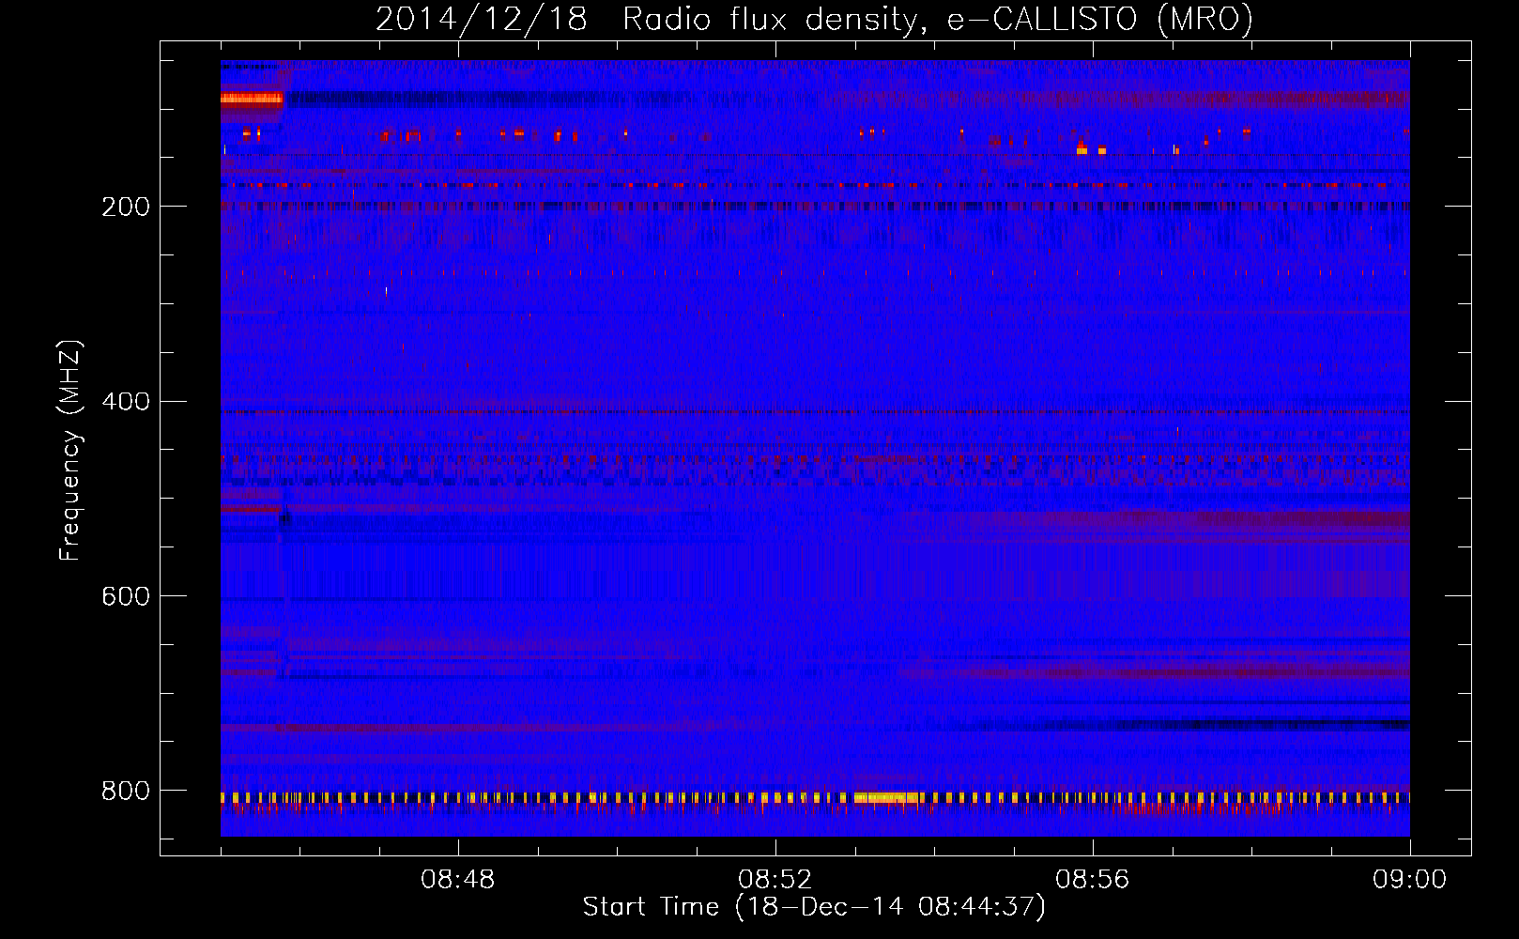This screenshot has height=939, width=1519.
Task: Click the 600 frequency tick label
Action: pos(126,596)
